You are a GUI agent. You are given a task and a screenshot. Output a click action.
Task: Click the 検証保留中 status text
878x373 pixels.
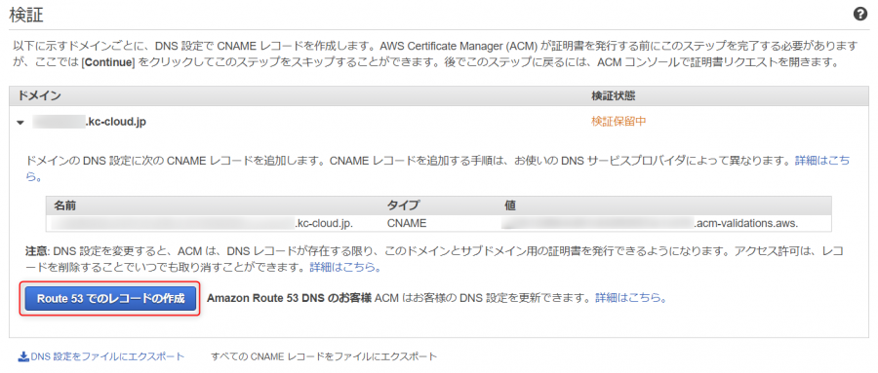619,122
